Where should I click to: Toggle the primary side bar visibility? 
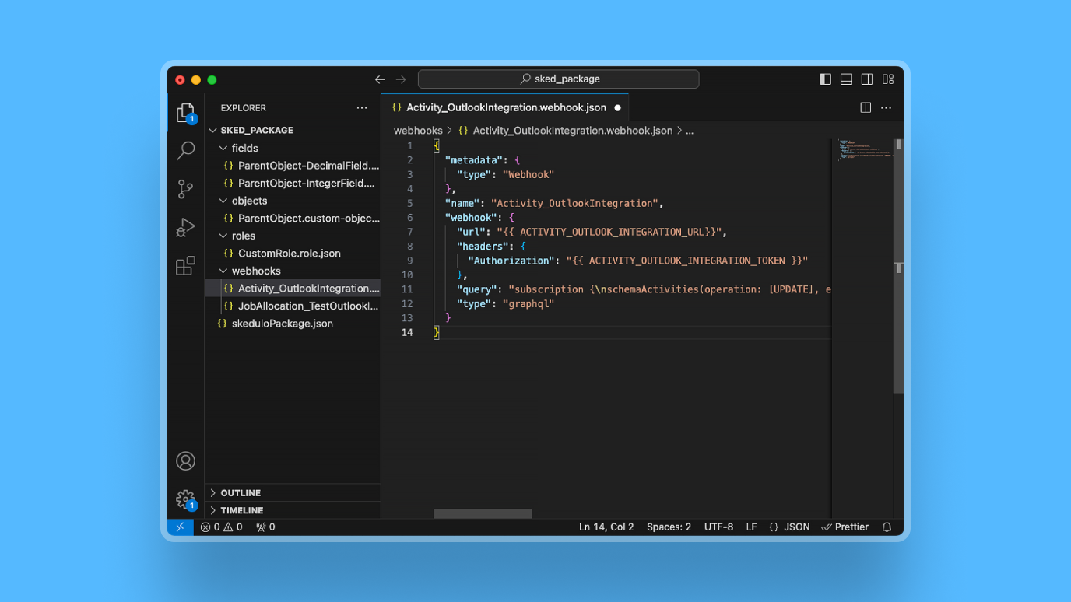pyautogui.click(x=825, y=79)
